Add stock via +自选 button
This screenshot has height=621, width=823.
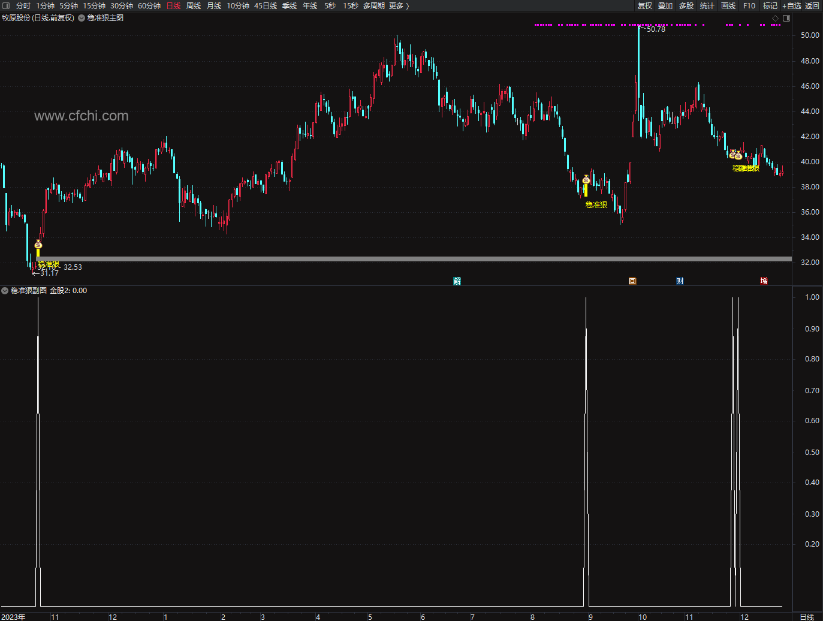click(x=792, y=5)
